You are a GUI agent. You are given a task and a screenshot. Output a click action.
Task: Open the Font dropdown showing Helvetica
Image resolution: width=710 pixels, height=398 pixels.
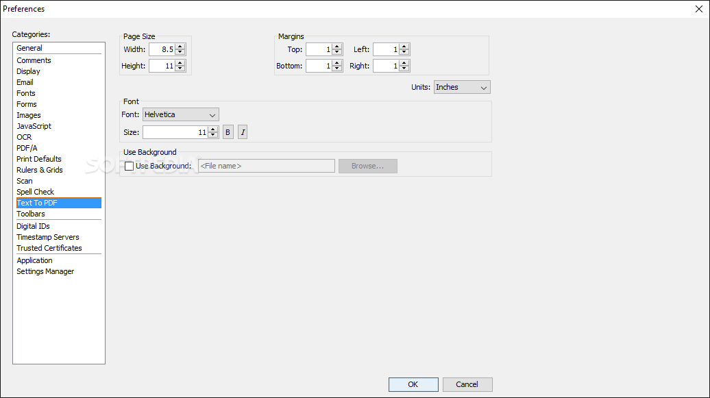[x=181, y=114]
